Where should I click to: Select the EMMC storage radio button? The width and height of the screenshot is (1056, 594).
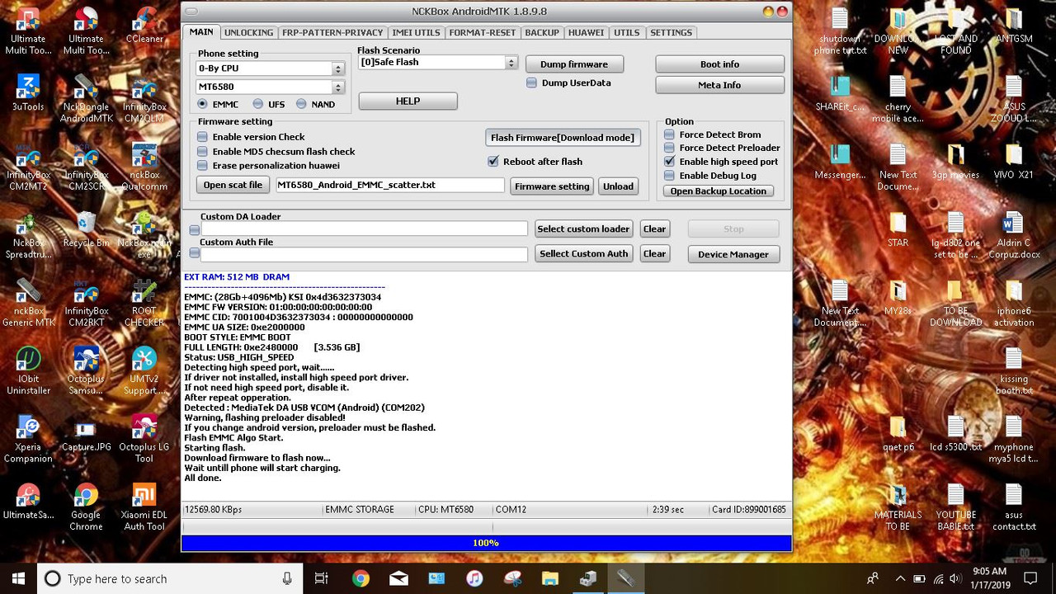tap(203, 104)
